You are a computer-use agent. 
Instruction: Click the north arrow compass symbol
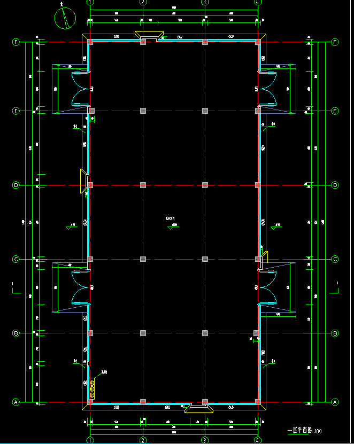65,19
